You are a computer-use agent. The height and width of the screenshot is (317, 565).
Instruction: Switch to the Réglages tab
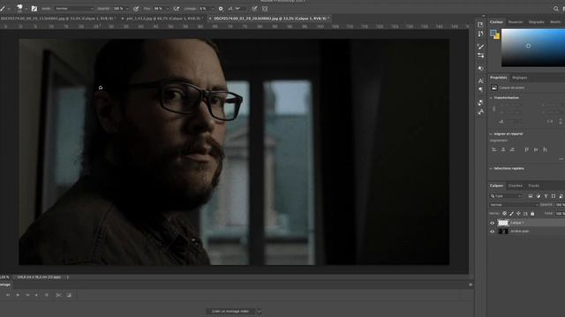(x=520, y=77)
